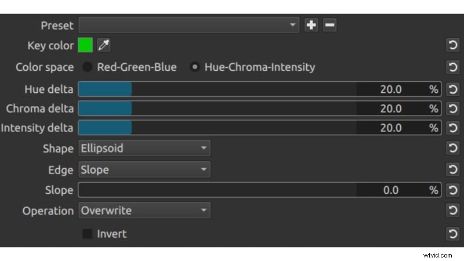The image size is (464, 261).
Task: Open the Operation dropdown showing Overwrite
Action: 144,211
